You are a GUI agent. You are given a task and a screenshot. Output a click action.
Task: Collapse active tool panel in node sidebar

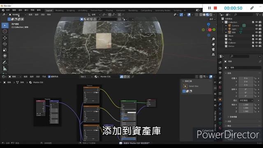point(183,81)
